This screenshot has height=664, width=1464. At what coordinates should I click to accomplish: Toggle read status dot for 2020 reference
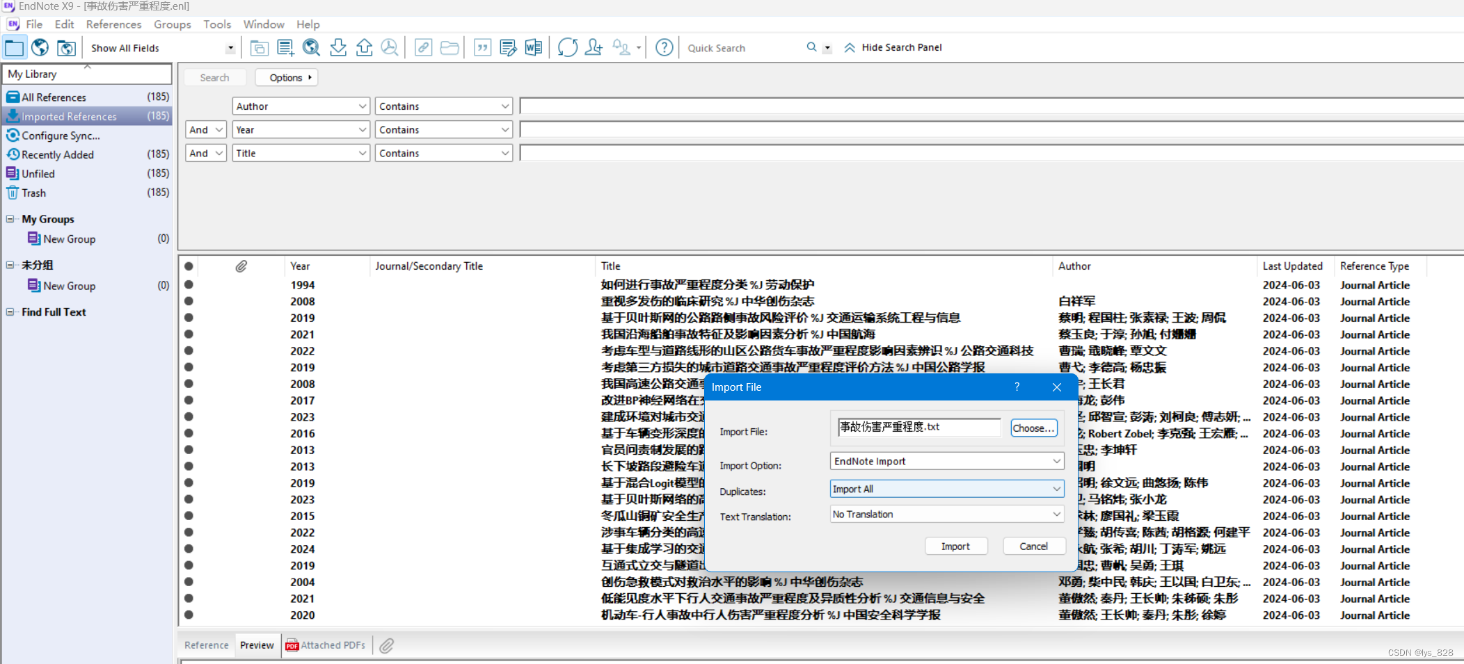point(189,615)
